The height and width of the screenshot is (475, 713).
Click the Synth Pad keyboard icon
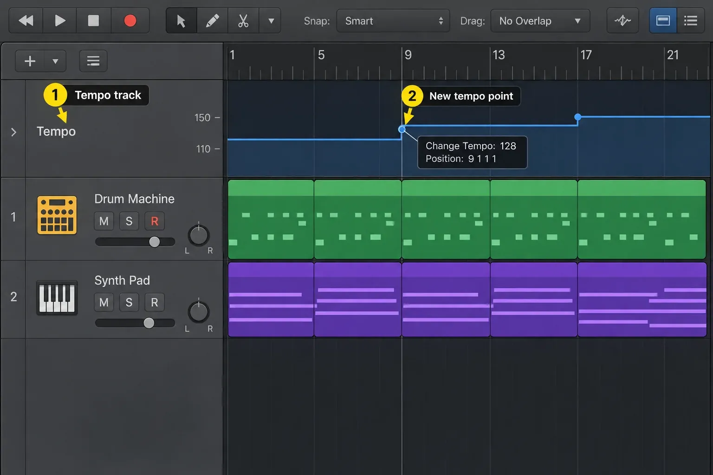[57, 298]
